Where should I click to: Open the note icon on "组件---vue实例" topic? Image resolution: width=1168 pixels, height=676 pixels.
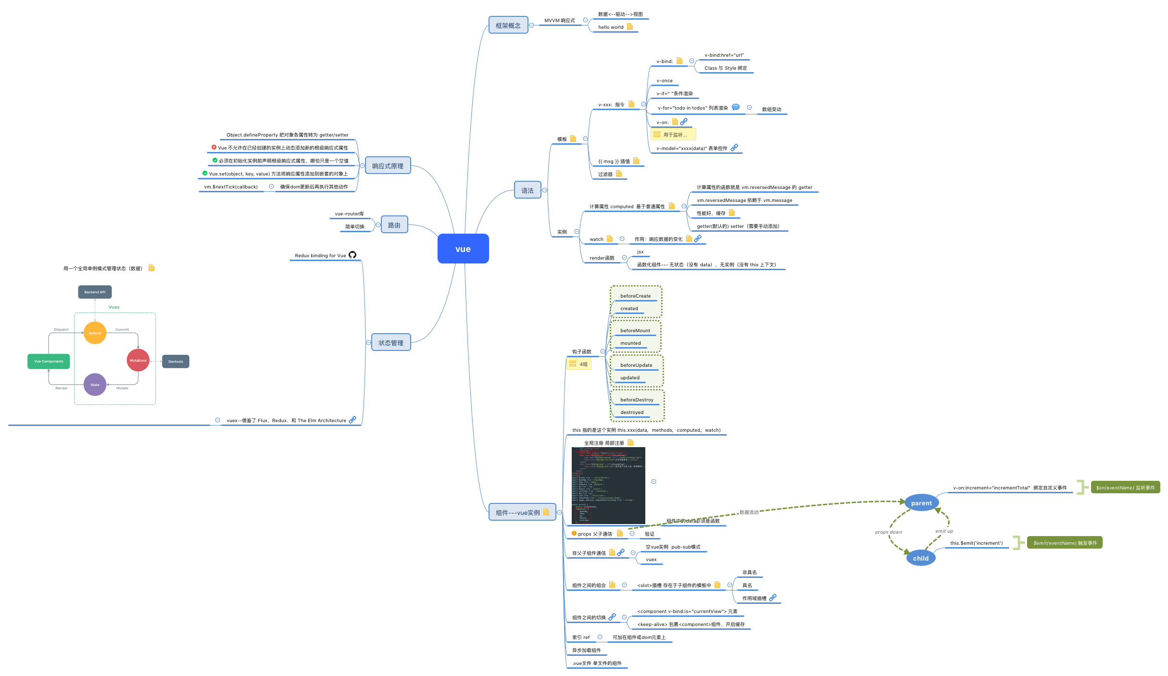pos(547,513)
